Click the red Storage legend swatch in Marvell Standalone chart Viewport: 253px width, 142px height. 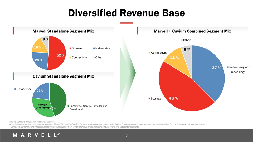70,48
